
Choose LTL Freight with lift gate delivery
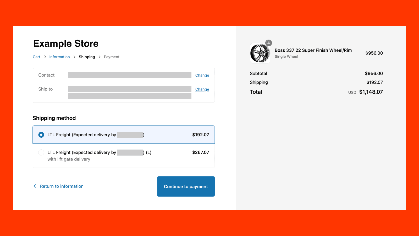41,152
